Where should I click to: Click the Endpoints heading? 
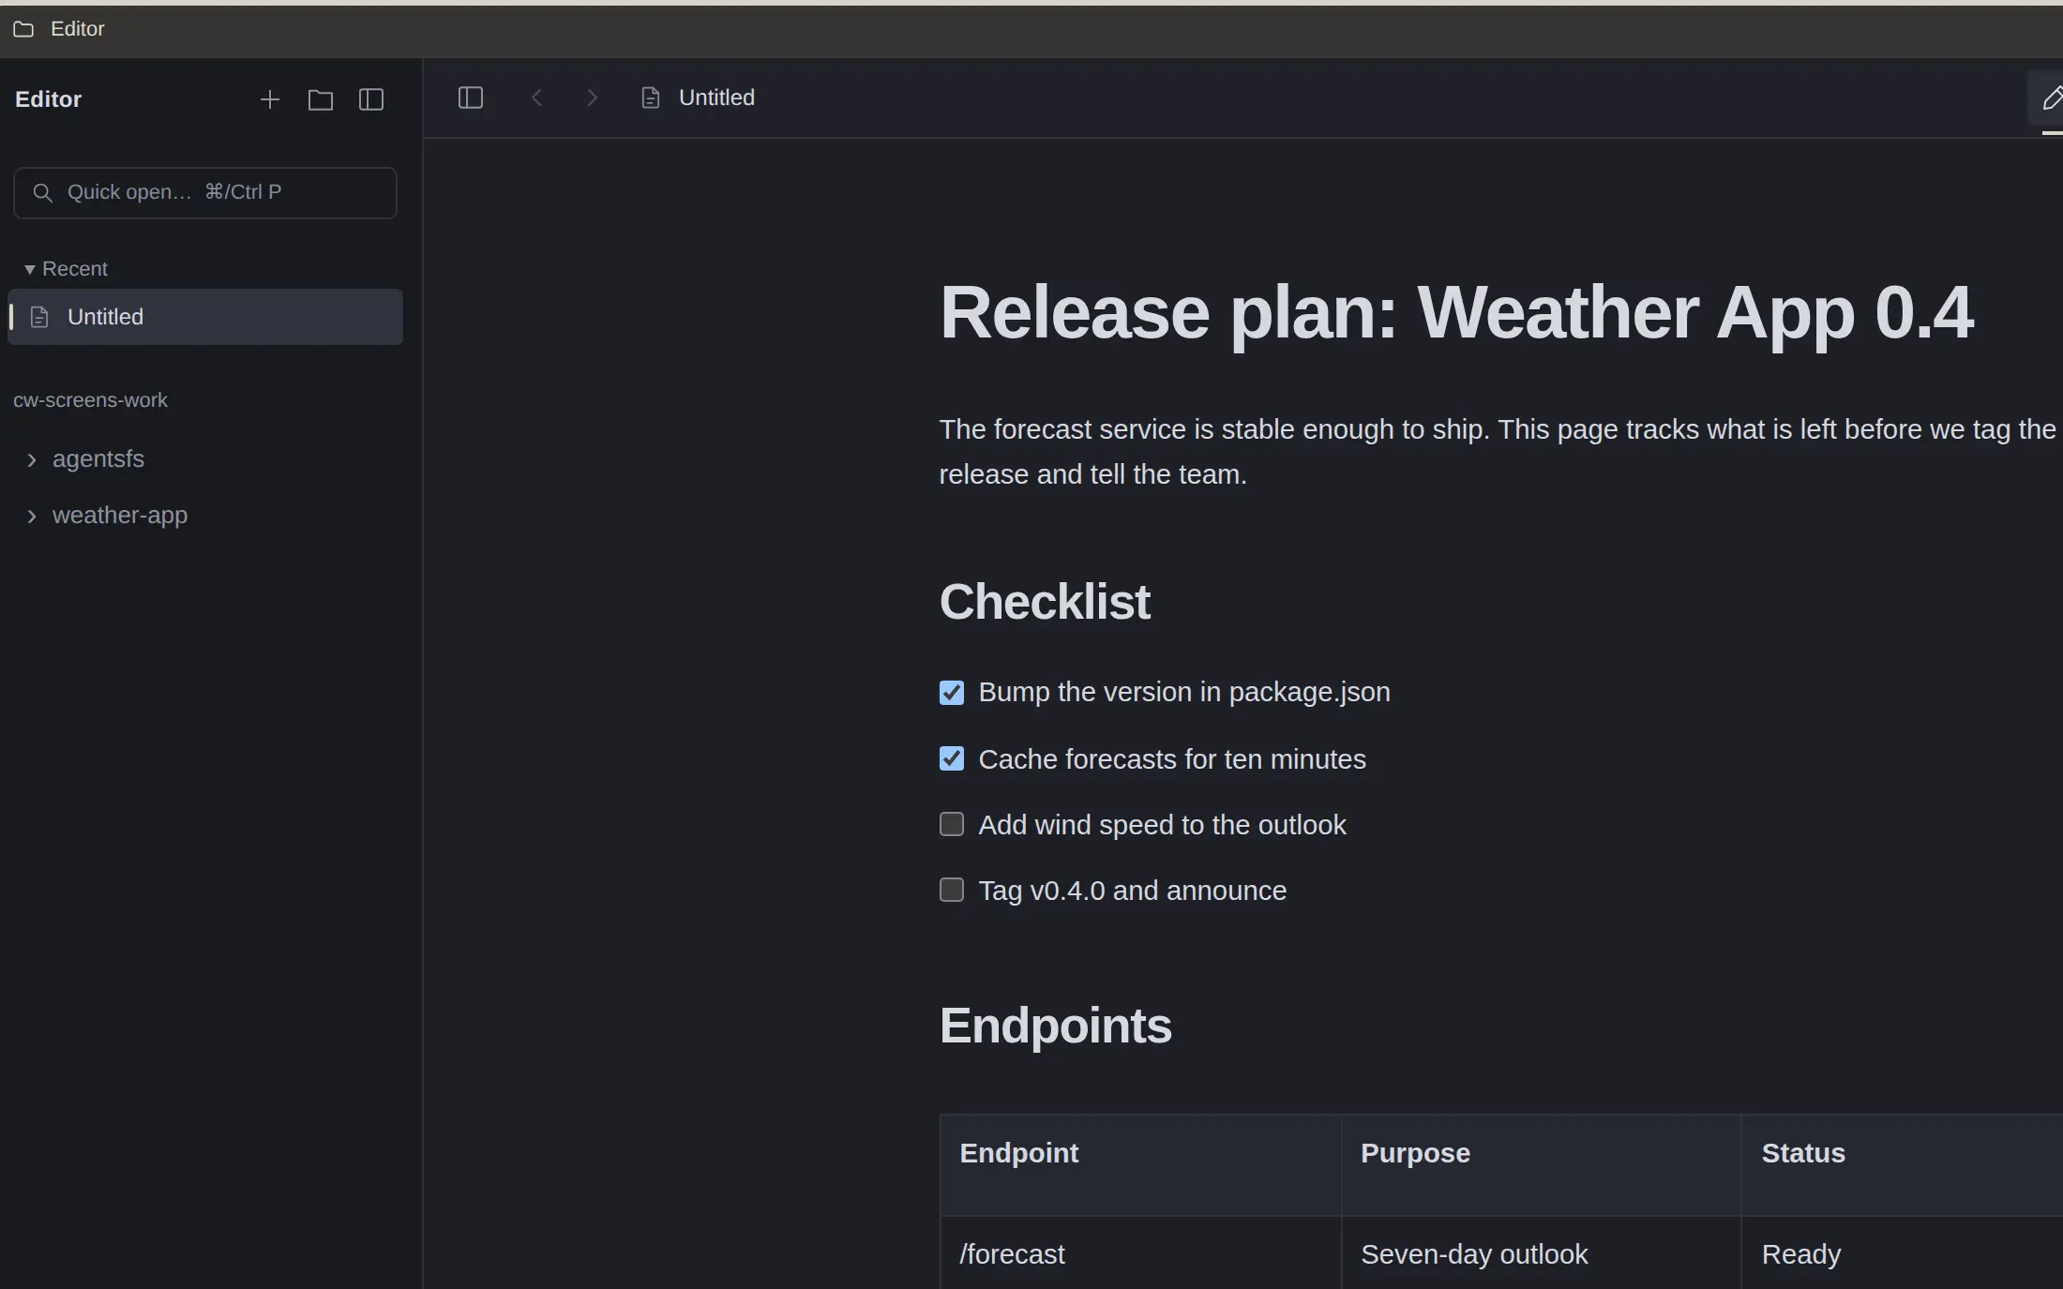click(1056, 1026)
